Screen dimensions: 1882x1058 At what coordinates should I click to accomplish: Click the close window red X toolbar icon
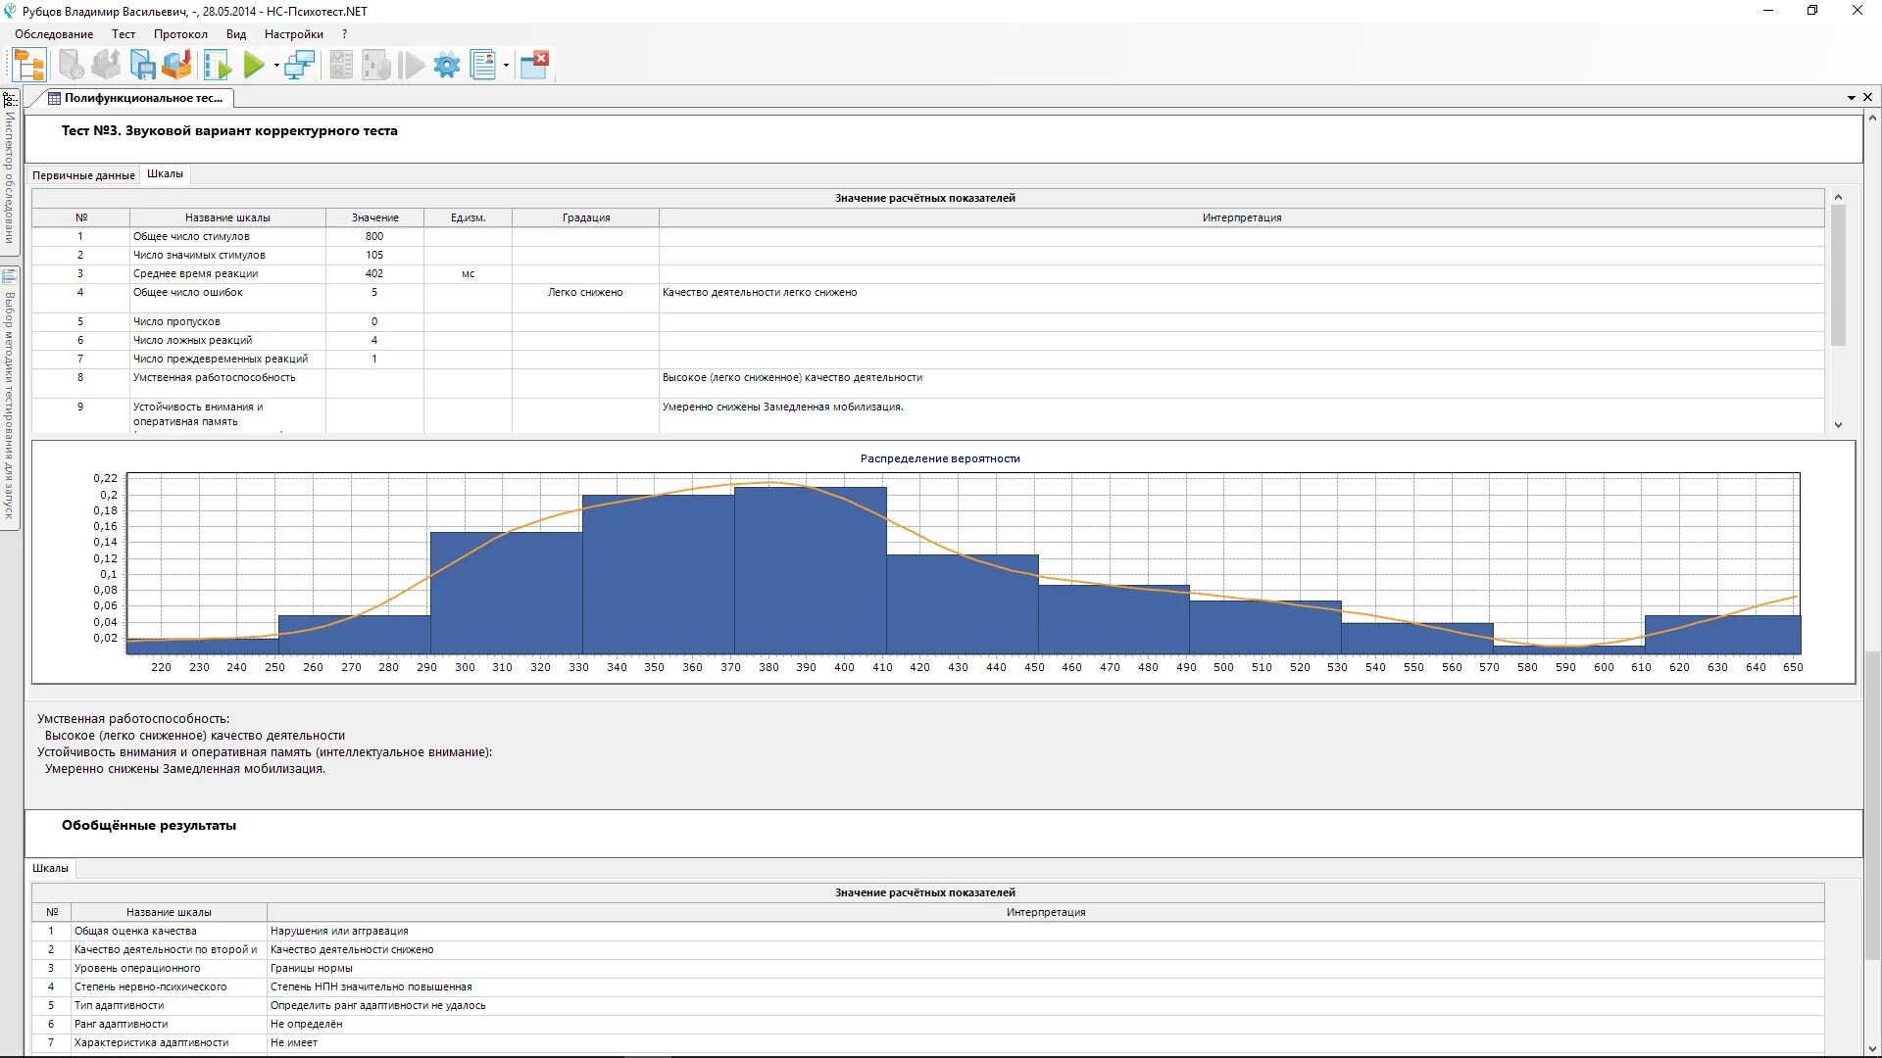tap(534, 66)
